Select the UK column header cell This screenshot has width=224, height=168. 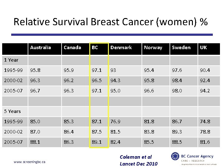(203, 48)
